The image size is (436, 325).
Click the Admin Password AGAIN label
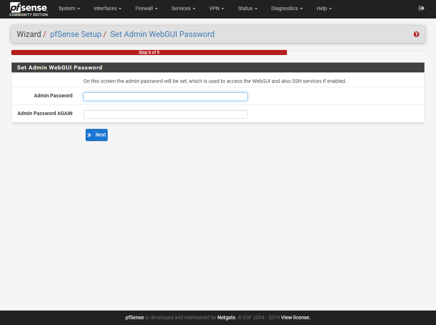45,114
